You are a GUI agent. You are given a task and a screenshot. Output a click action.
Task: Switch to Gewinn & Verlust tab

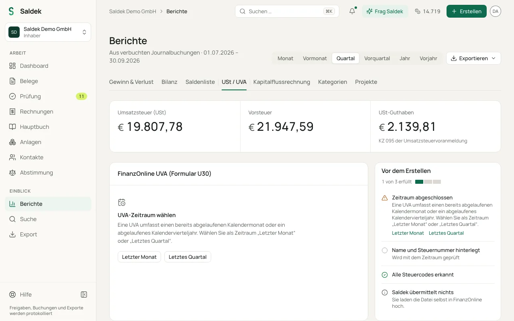tap(131, 82)
